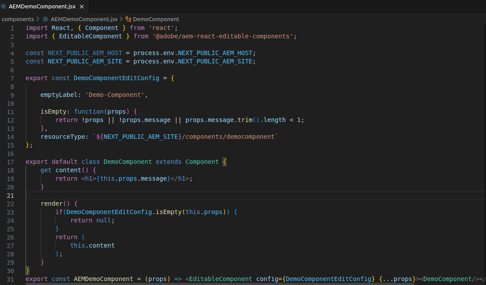
Task: Click NEXT_PUBLIC_AEM_HOST constant on line 4
Action: [84, 52]
